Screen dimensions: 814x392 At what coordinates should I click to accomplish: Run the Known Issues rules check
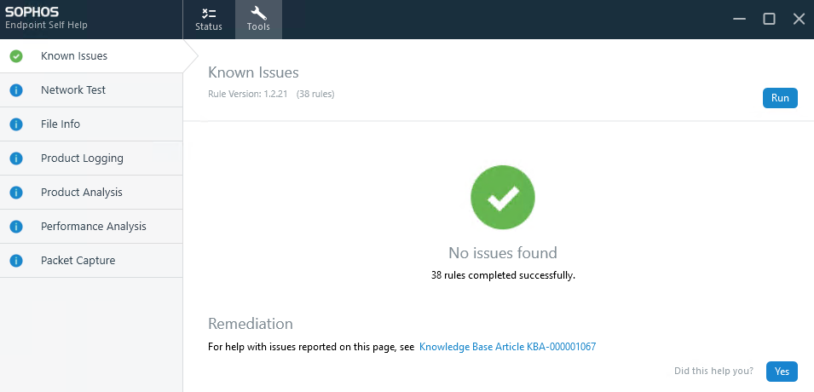(x=779, y=98)
